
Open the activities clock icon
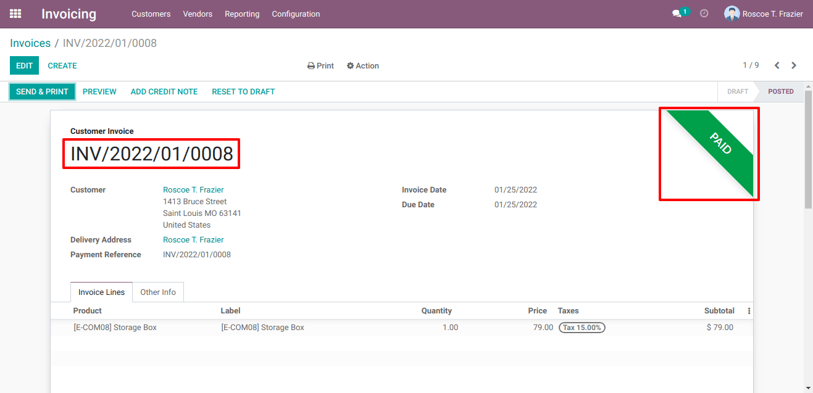click(x=704, y=14)
